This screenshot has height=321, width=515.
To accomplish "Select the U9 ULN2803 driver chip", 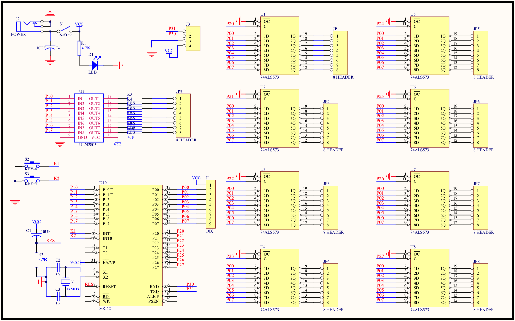I will coord(89,118).
